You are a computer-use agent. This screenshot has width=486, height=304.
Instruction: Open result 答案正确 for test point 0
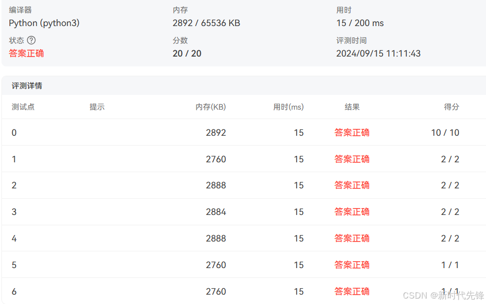[352, 132]
